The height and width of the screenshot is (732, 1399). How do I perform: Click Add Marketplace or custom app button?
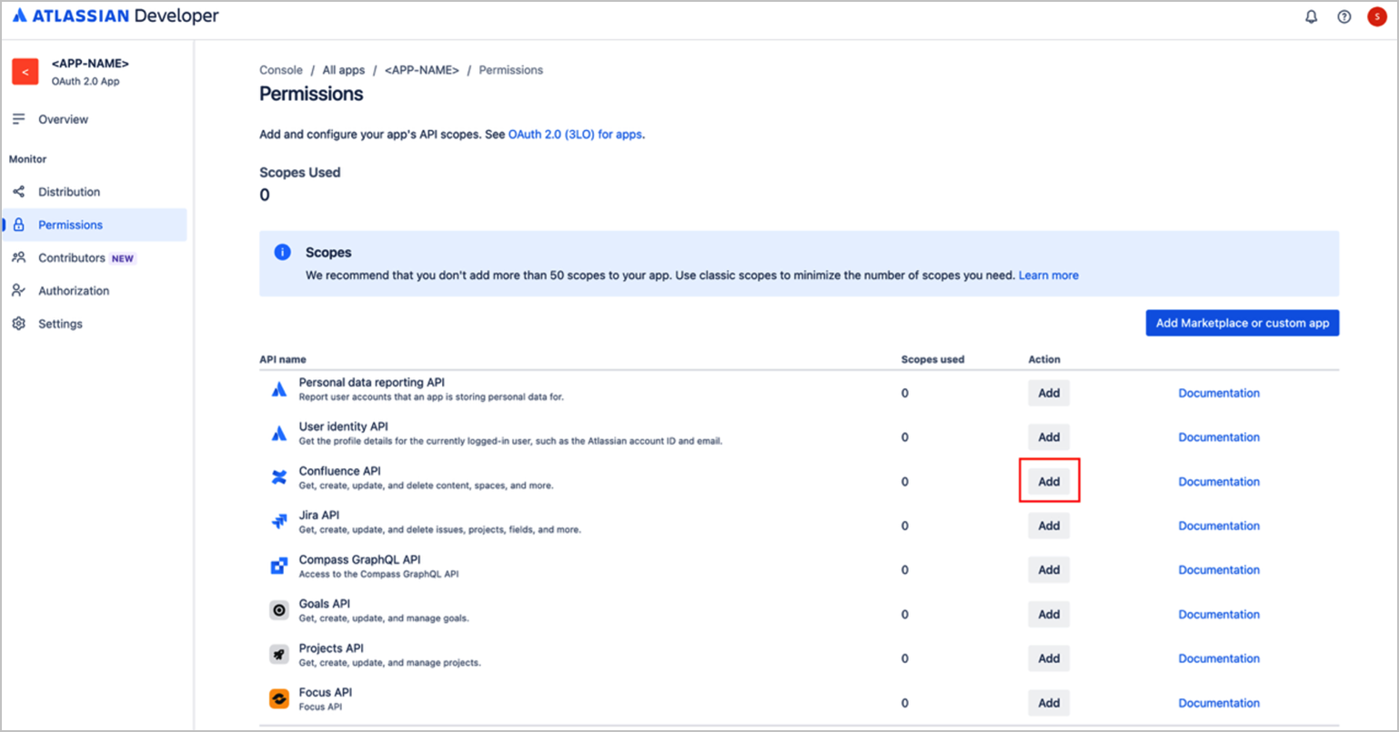pyautogui.click(x=1242, y=323)
